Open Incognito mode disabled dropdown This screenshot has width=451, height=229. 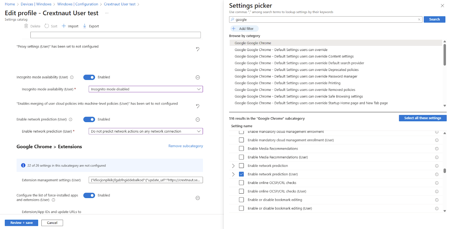(146, 89)
